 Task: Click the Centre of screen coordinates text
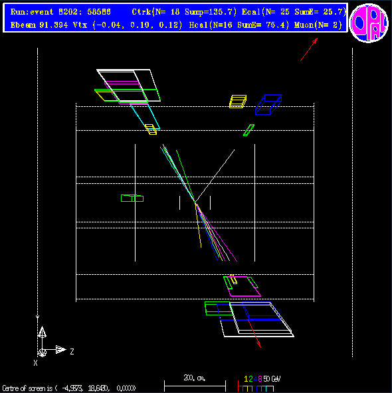point(69,388)
